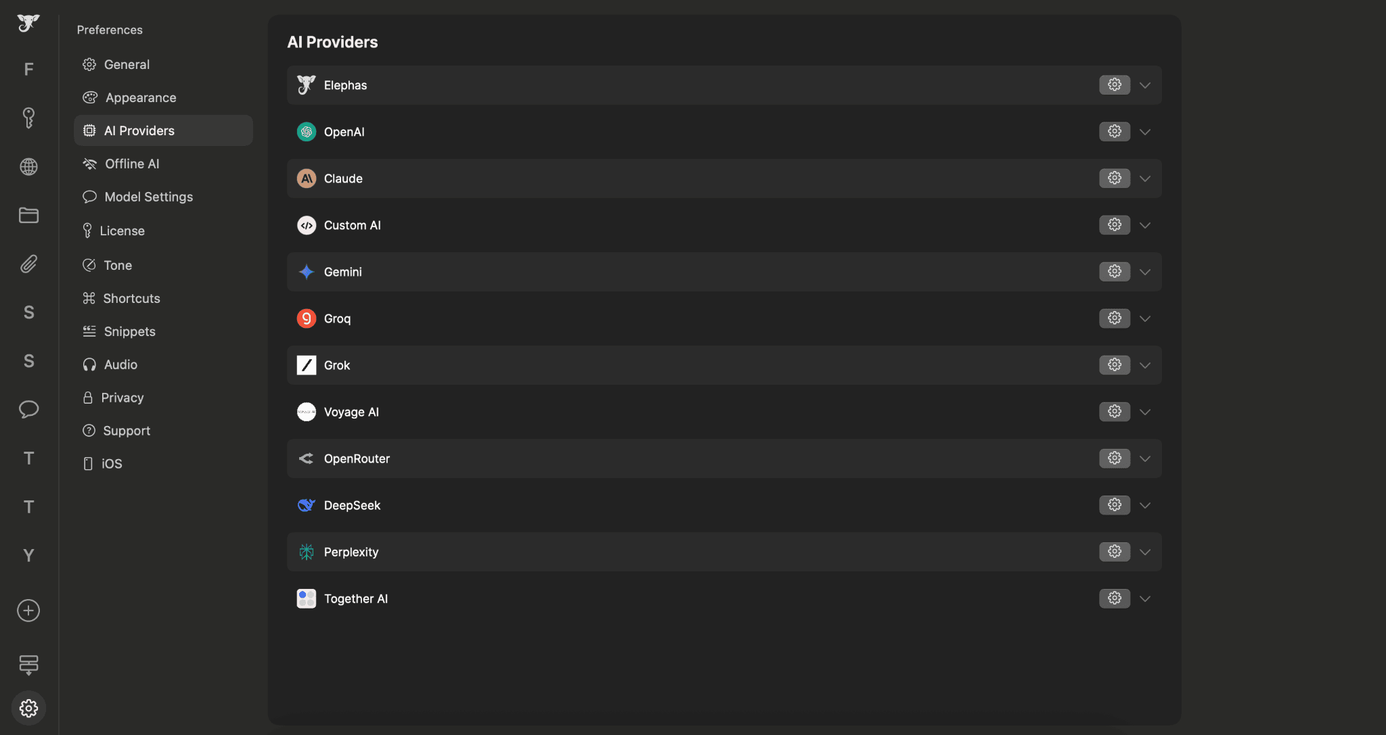Go to the Shortcuts preferences page

point(131,298)
